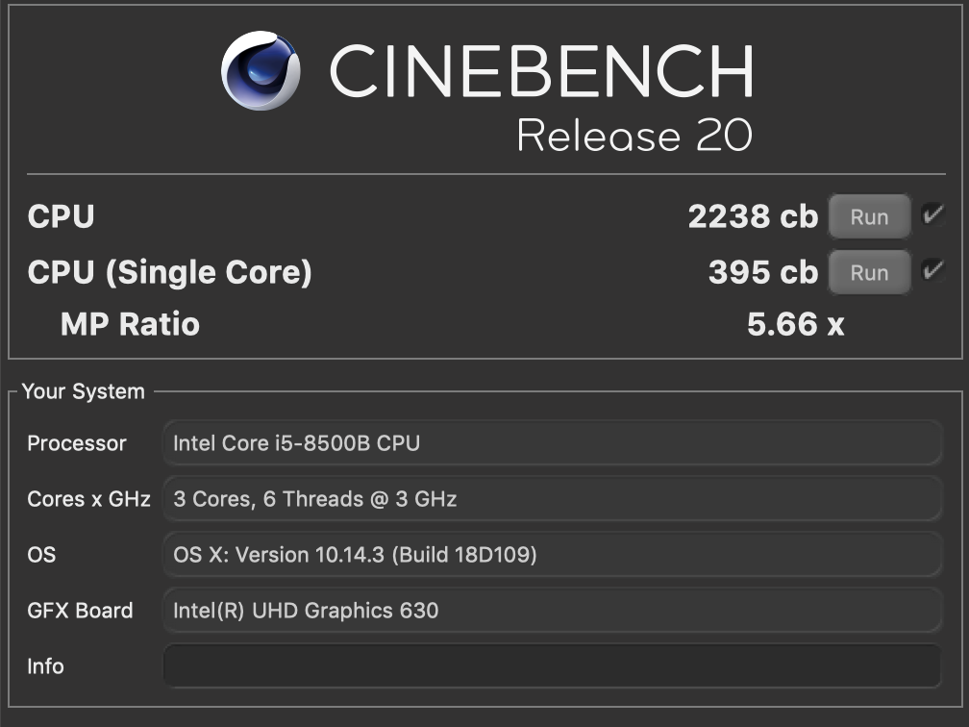Run the CPU (Single Core) test
Image resolution: width=969 pixels, height=727 pixels.
coord(869,273)
